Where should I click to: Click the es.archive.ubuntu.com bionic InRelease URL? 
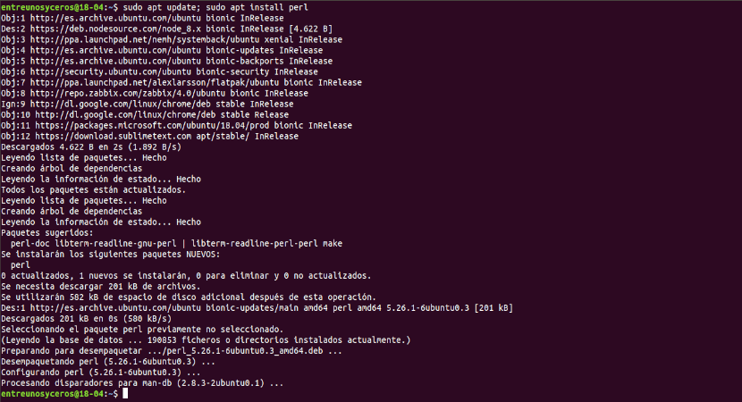tap(118, 18)
